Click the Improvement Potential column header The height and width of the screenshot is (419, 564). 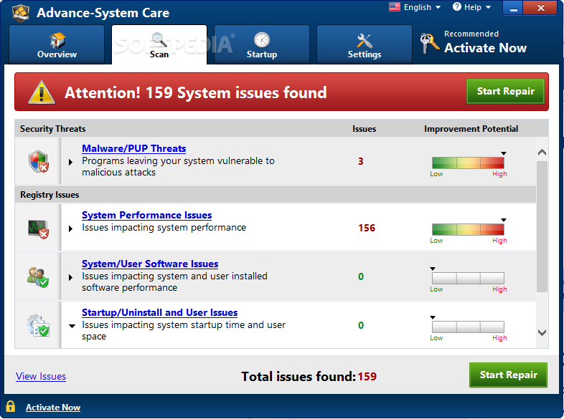[471, 128]
